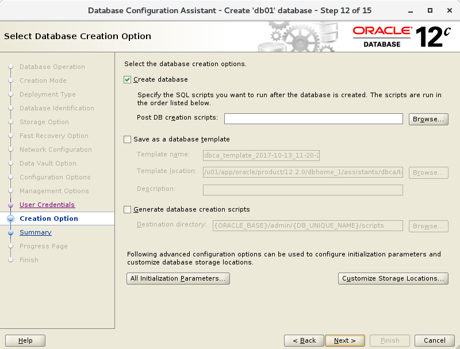Click the Template name field
460x349 pixels.
[x=261, y=155]
